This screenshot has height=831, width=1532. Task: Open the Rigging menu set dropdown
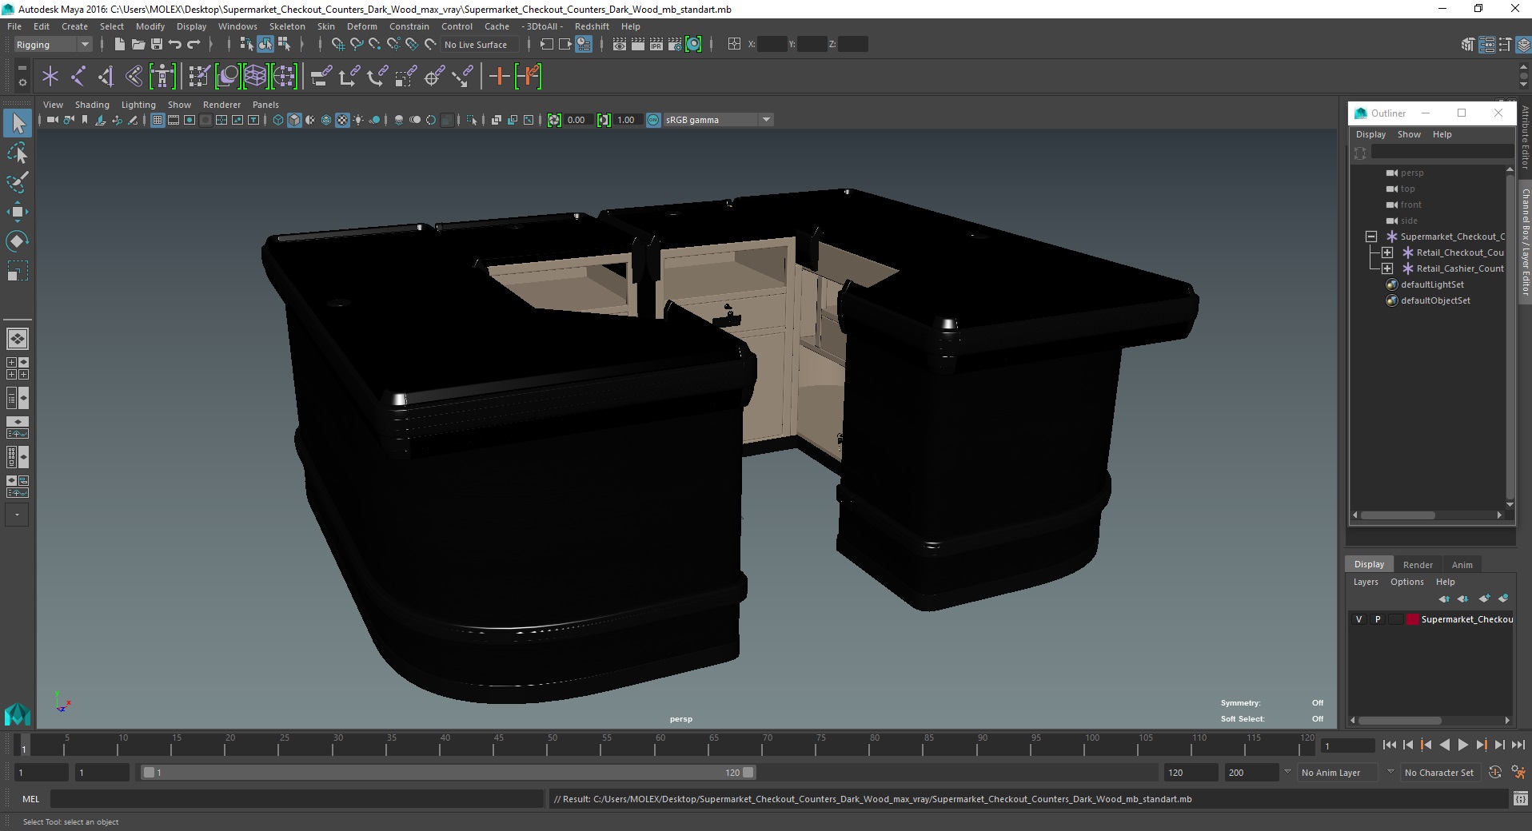[53, 45]
